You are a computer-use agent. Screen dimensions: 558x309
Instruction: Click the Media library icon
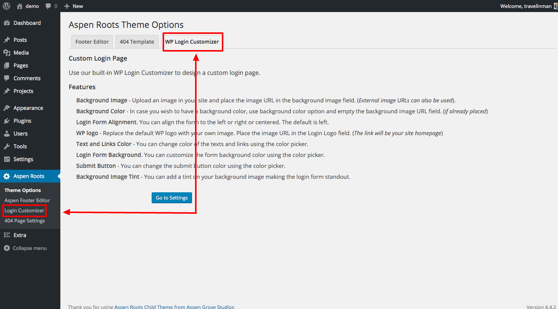(x=7, y=53)
